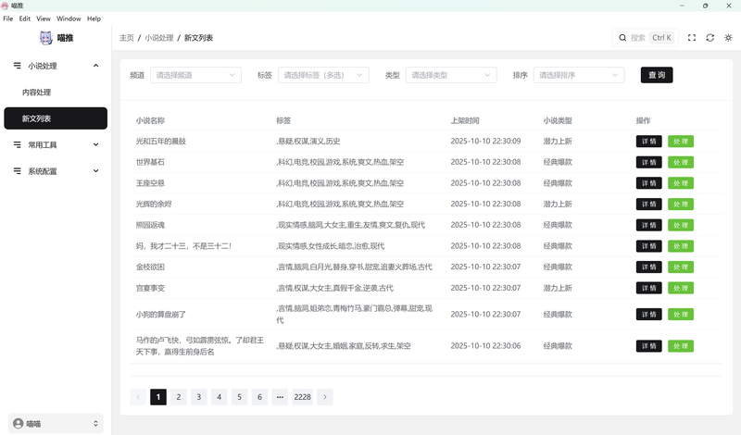Click 处理 for 金枝欲困 row
741x435 pixels.
point(681,267)
